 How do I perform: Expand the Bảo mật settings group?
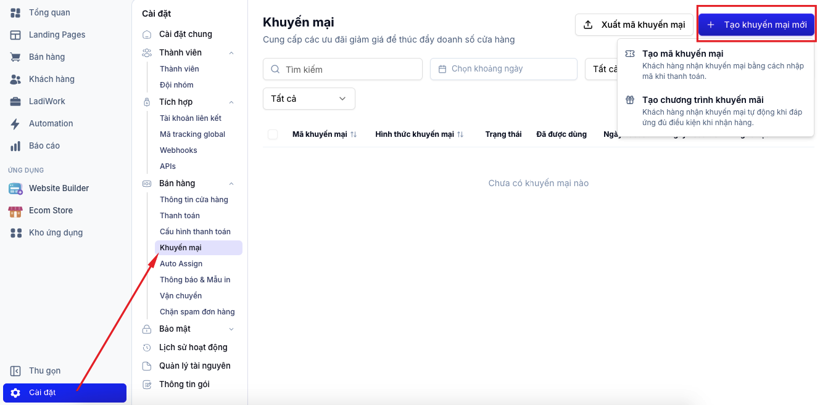231,329
